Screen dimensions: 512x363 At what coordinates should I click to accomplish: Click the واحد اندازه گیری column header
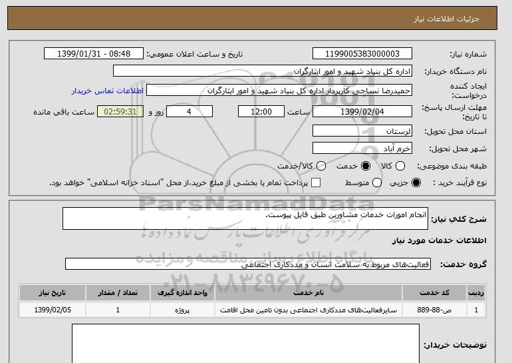pos(182,292)
